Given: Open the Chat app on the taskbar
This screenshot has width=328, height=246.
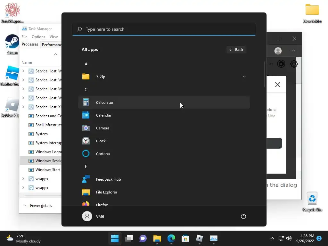Looking at the screenshot, I should click(143, 238).
